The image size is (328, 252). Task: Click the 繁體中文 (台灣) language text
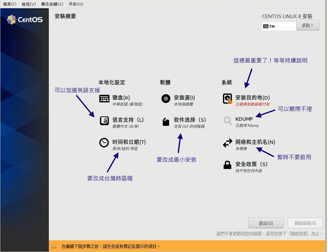pyautogui.click(x=126, y=126)
